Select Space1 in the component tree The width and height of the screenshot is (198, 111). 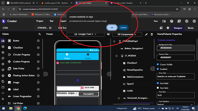click(130, 84)
